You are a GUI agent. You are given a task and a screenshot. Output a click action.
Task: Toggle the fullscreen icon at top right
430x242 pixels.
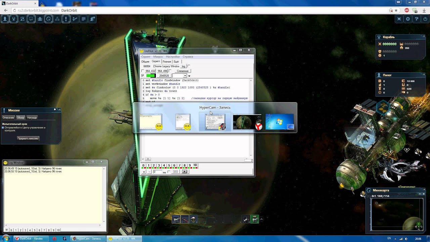(x=399, y=19)
